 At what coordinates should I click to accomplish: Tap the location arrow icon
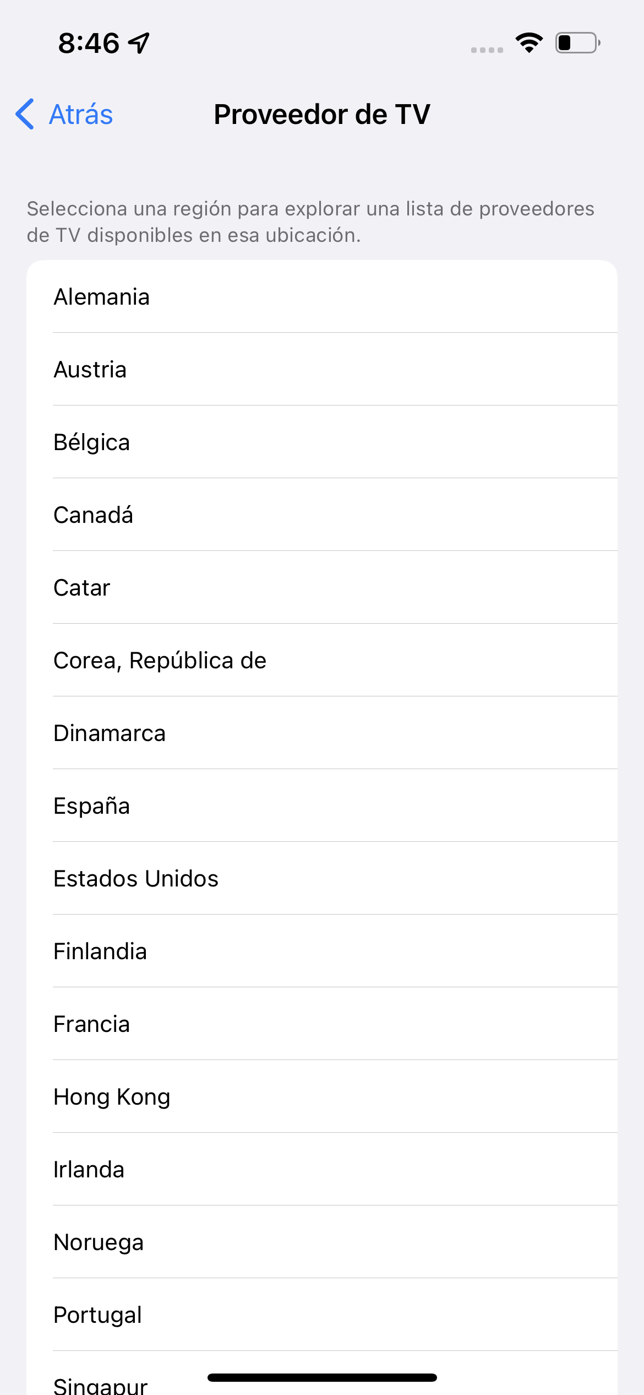point(139,43)
